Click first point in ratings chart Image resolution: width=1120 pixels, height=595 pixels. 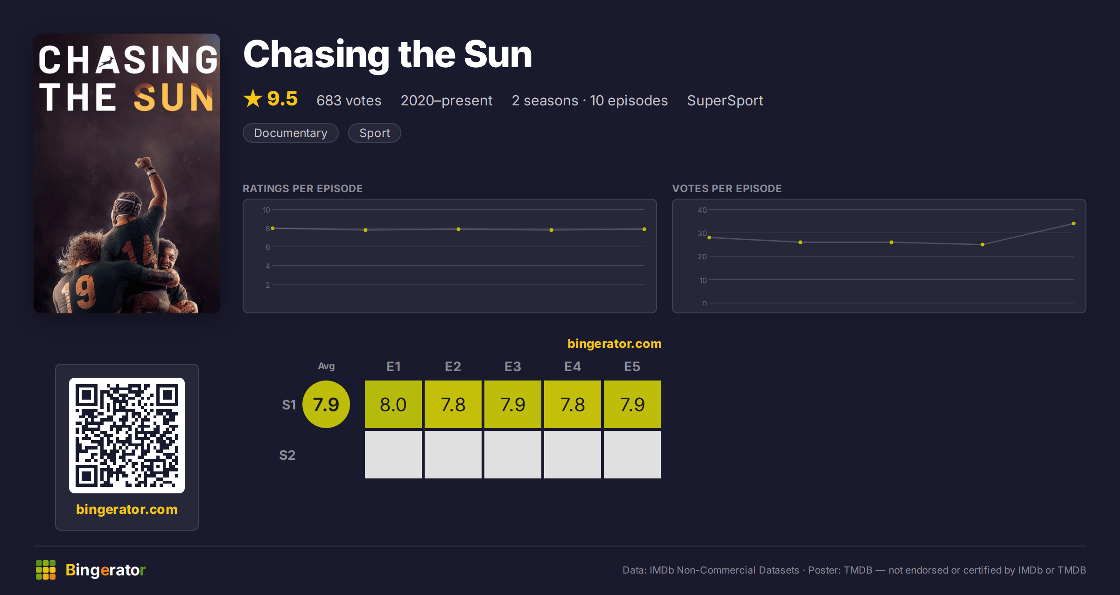(273, 228)
